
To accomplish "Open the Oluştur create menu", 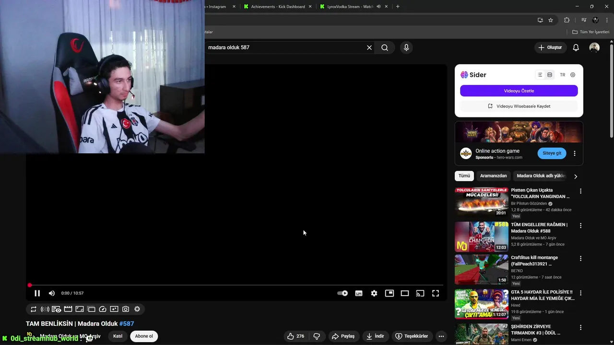I will [x=550, y=47].
